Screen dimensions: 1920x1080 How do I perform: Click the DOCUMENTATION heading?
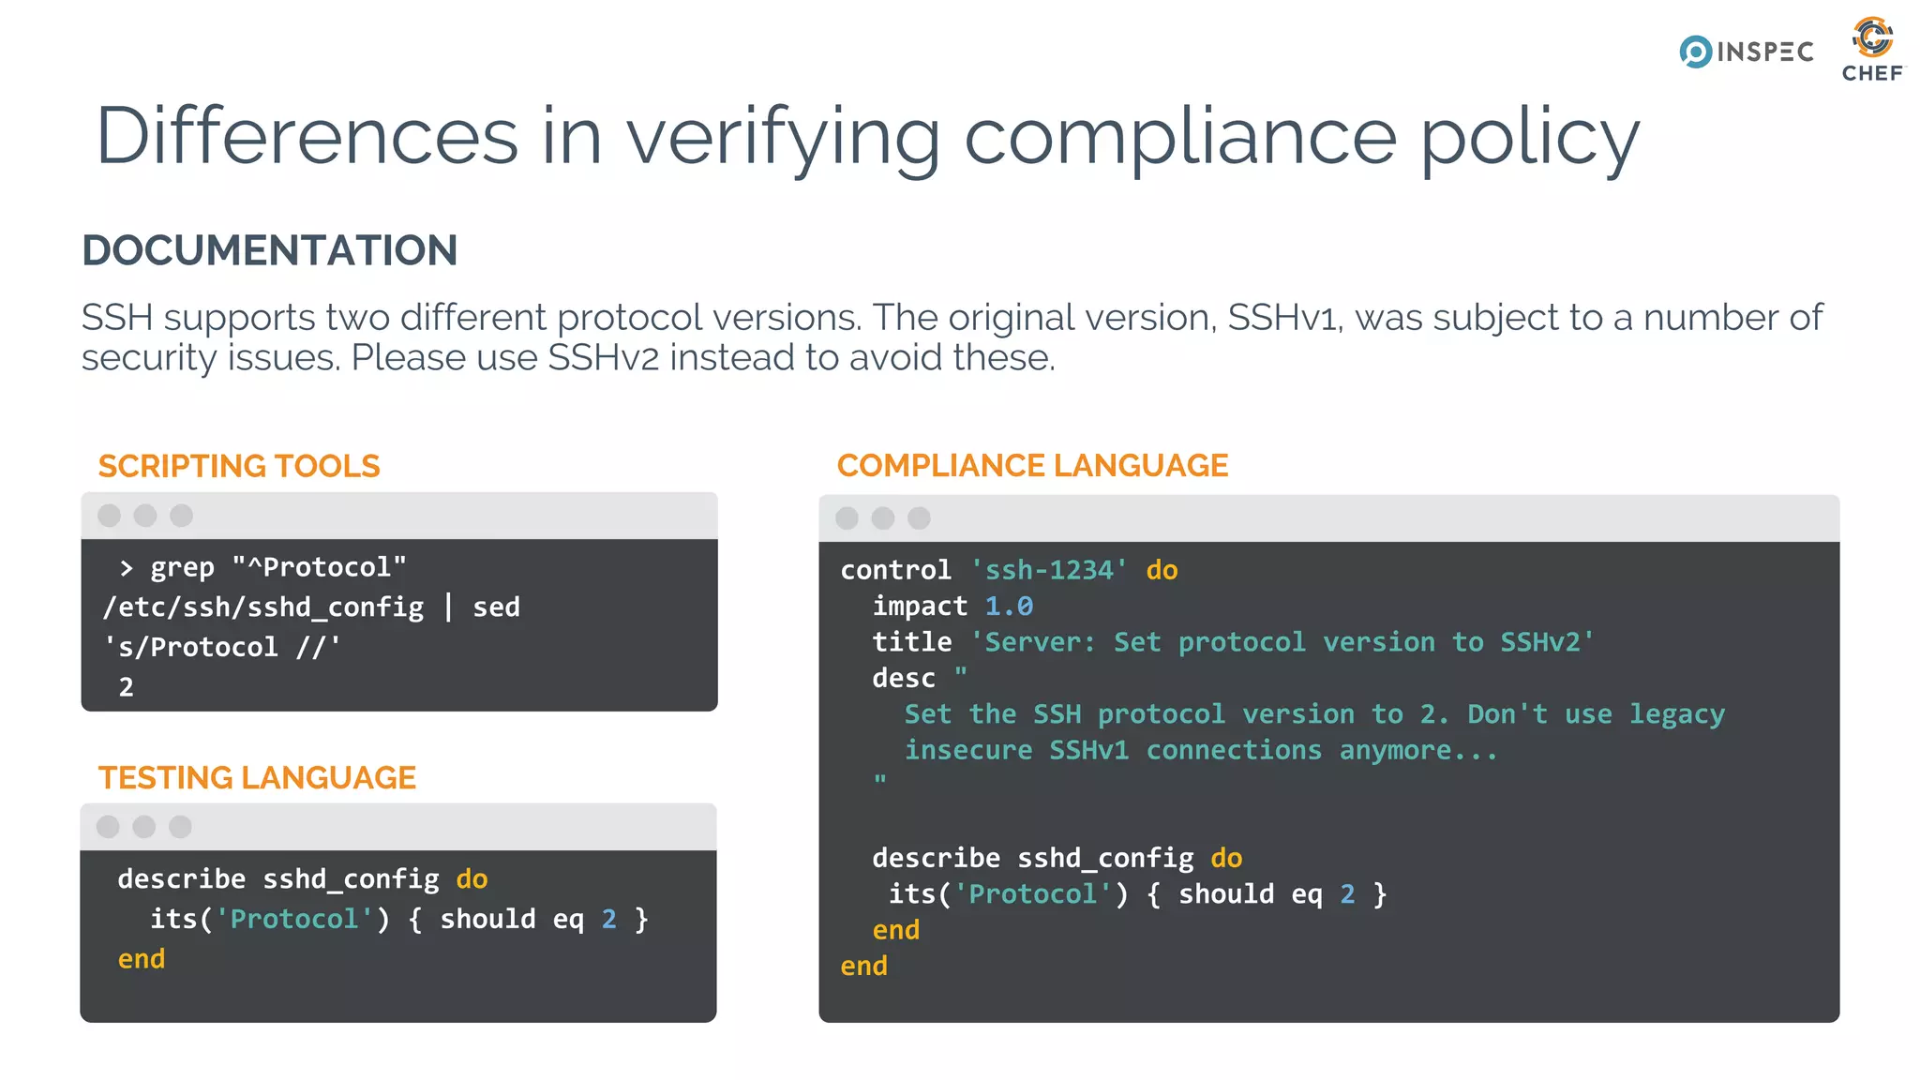click(x=270, y=250)
